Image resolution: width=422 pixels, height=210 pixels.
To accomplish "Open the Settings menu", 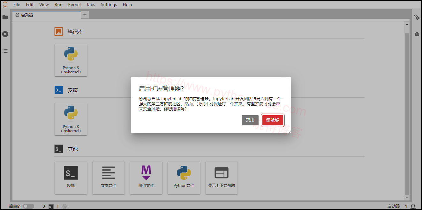I will click(x=109, y=4).
